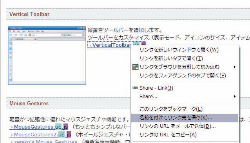Click arrow bullet before MouseGestures2.uc.js
The width and height of the screenshot is (250, 143).
(x=12, y=135)
